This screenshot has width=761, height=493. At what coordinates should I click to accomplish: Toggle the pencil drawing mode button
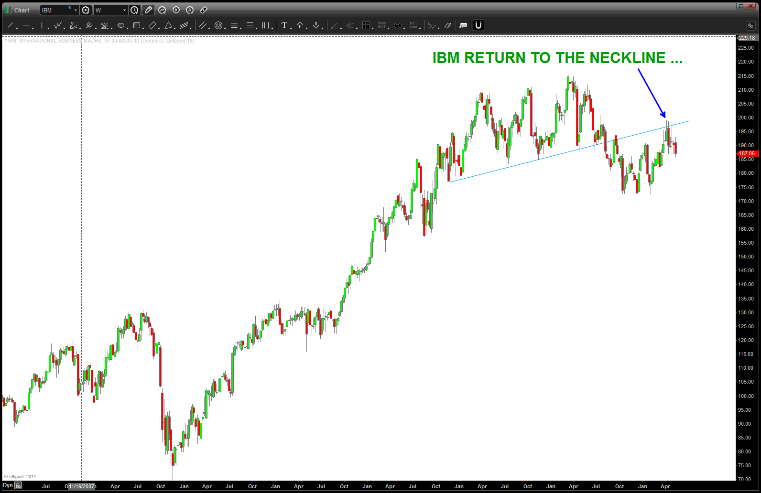(x=148, y=10)
